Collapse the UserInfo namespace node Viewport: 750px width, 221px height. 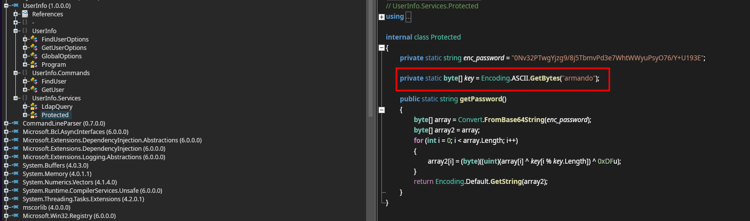click(16, 31)
